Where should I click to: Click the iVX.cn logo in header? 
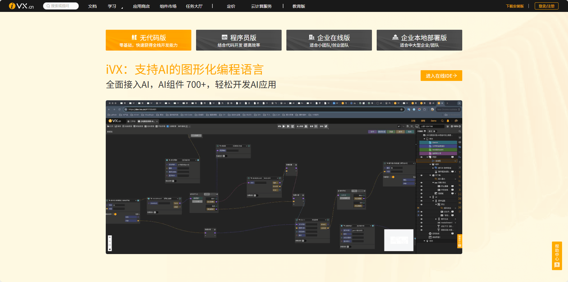point(21,6)
